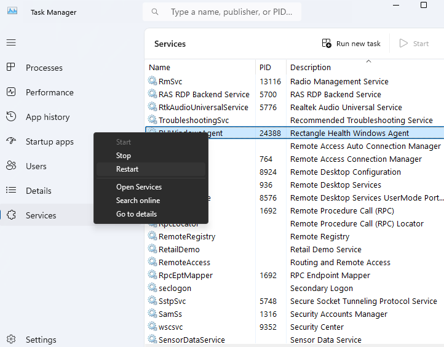
Task: Open the Performance page icon
Action: coord(11,92)
